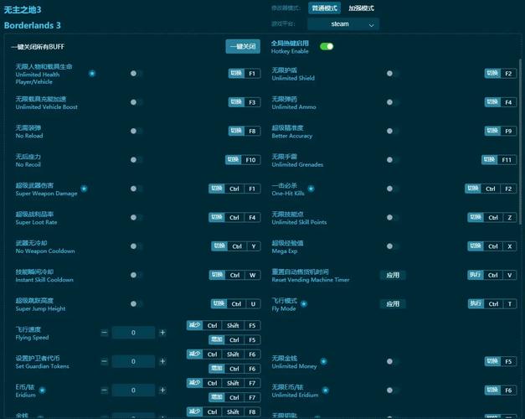Click the star icon next to Super Weapon Damage

pos(84,189)
